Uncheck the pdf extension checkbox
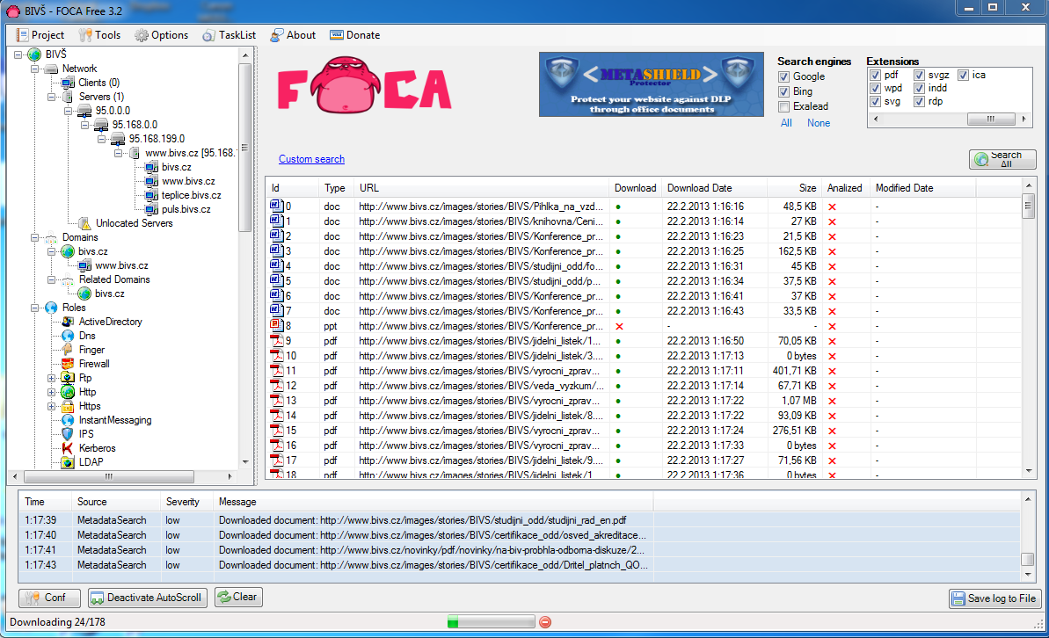Viewport: 1049px width, 638px height. click(x=875, y=75)
